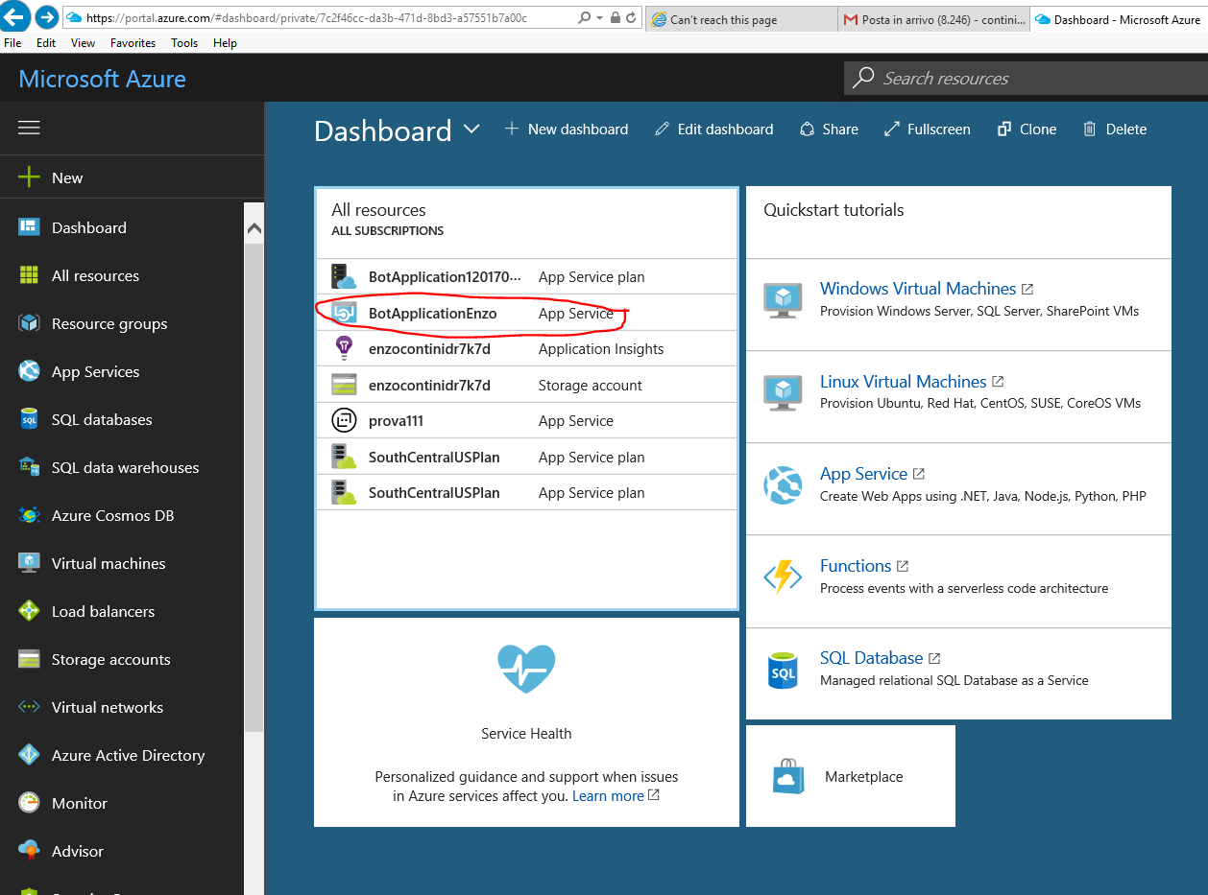Toggle the hamburger menu to collapse sidebar
This screenshot has height=895, width=1208.
click(29, 129)
